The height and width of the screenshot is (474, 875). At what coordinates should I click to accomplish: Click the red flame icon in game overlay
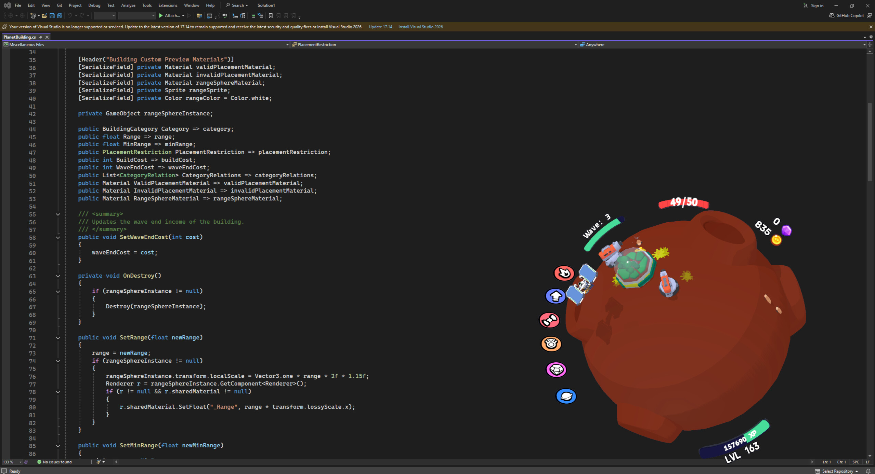tap(564, 273)
